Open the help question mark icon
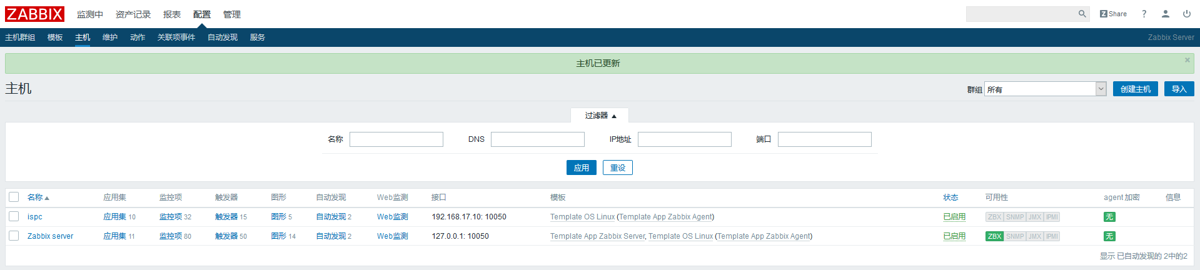 (1144, 14)
